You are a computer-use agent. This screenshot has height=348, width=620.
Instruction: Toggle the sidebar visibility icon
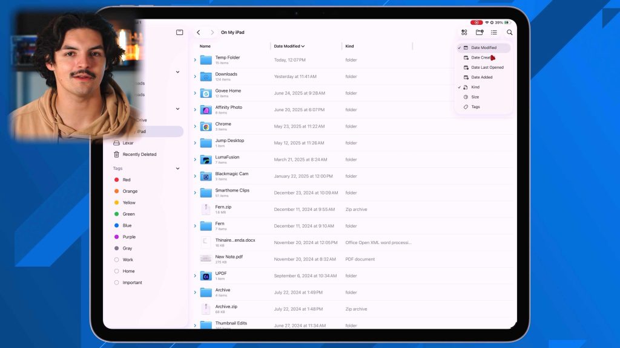click(179, 32)
